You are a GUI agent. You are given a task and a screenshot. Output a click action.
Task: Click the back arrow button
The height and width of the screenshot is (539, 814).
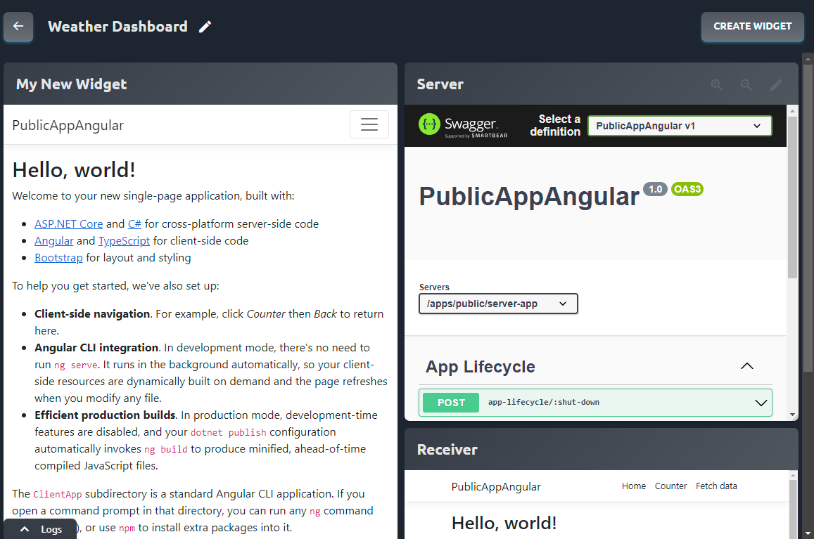click(x=18, y=27)
